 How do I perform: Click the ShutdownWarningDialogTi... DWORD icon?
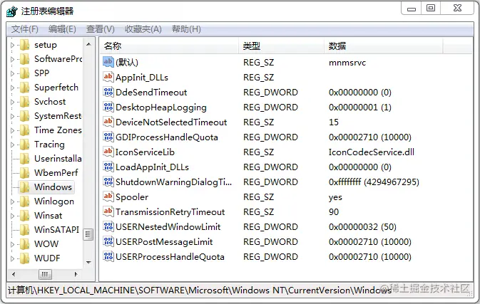(108, 182)
